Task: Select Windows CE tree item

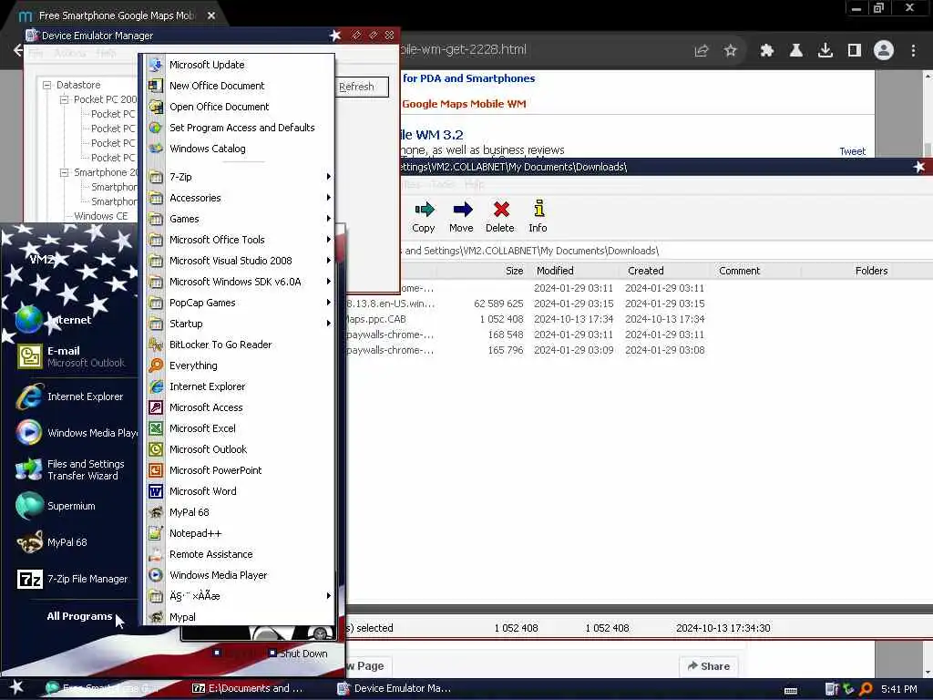Action: (100, 216)
